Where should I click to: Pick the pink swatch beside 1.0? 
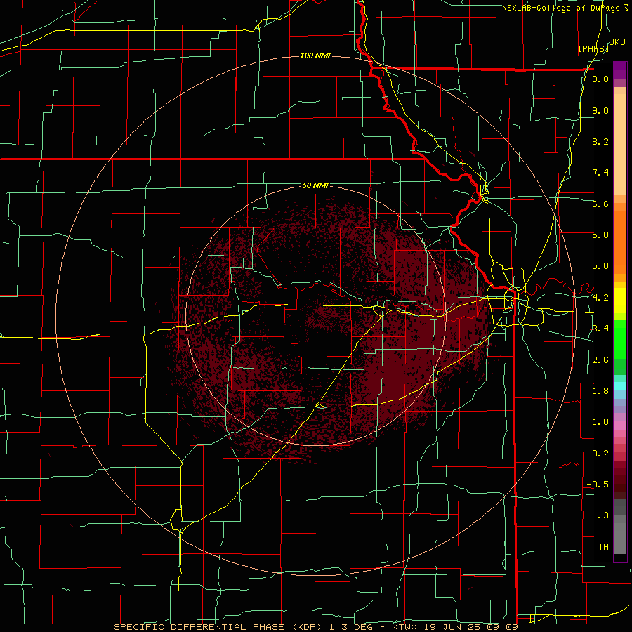pos(620,425)
